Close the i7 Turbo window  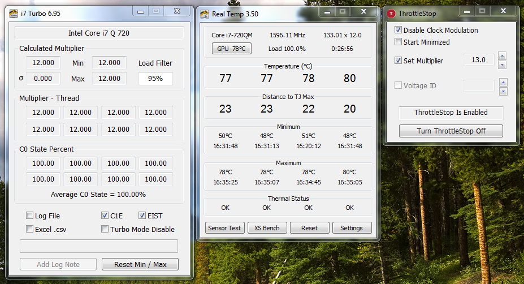coord(177,11)
